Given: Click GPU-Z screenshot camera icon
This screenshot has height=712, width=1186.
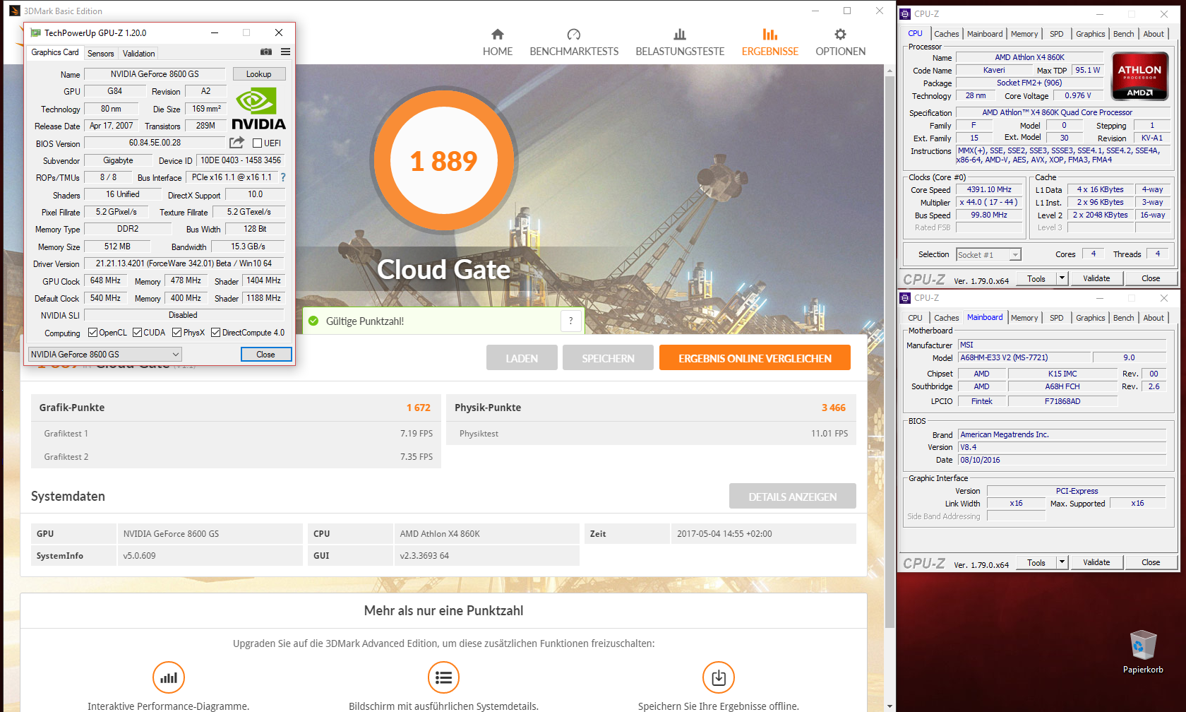Looking at the screenshot, I should (266, 52).
